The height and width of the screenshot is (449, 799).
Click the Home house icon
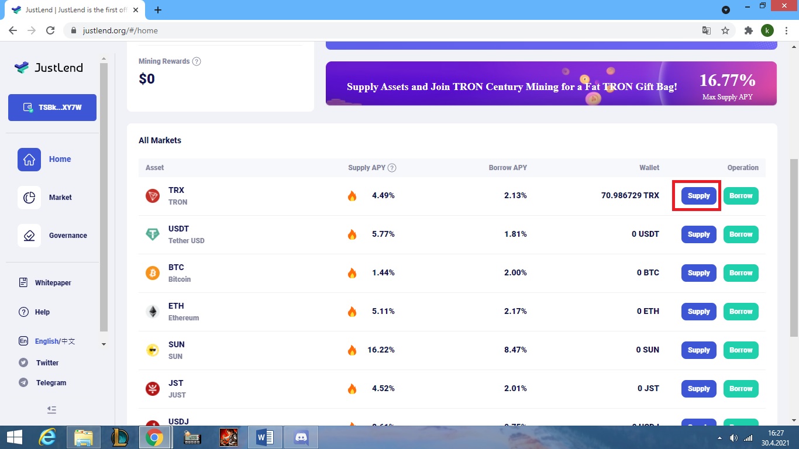(x=29, y=159)
